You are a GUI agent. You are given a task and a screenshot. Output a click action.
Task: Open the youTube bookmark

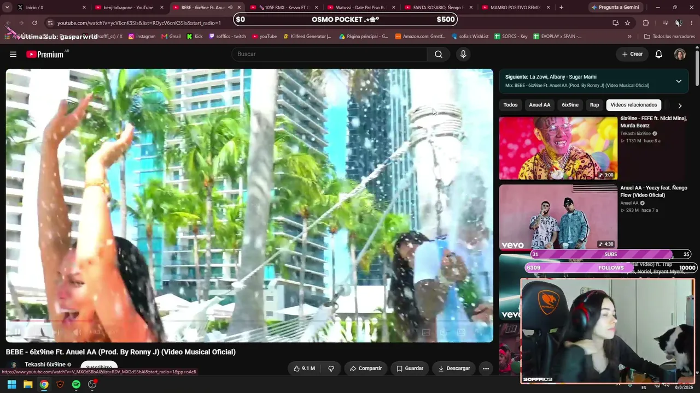click(265, 37)
